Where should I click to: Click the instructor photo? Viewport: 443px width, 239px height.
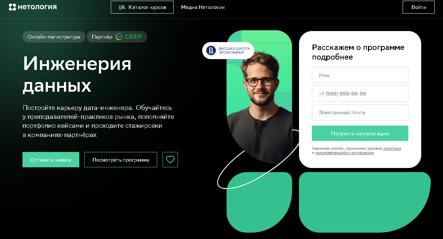(x=259, y=103)
